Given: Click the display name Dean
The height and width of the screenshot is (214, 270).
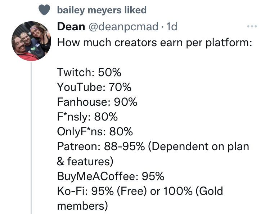Looking at the screenshot, I should click(71, 27).
